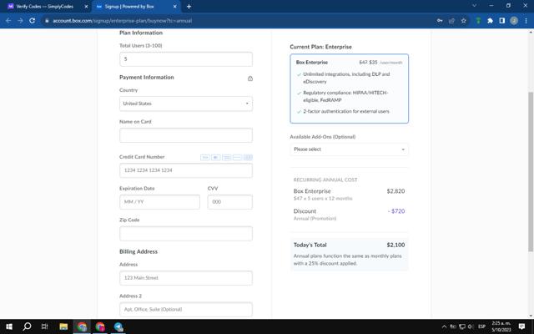This screenshot has height=334, width=534.
Task: Click the Billing Address heading
Action: click(139, 252)
